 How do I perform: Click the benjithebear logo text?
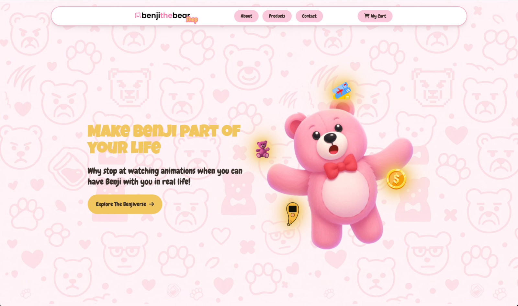coord(166,16)
